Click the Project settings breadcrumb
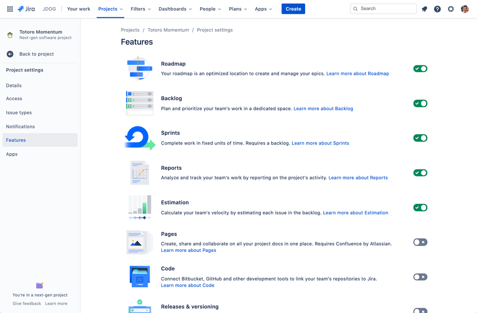This screenshot has width=477, height=313. pyautogui.click(x=215, y=30)
